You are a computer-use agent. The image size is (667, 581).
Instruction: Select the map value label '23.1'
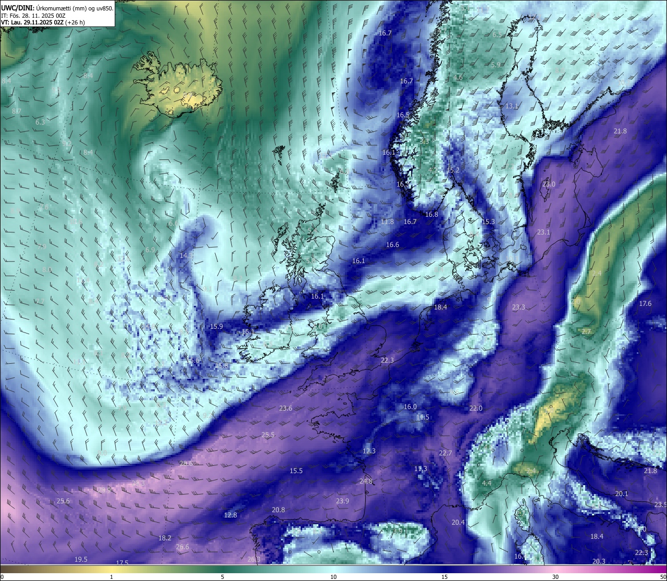point(544,232)
